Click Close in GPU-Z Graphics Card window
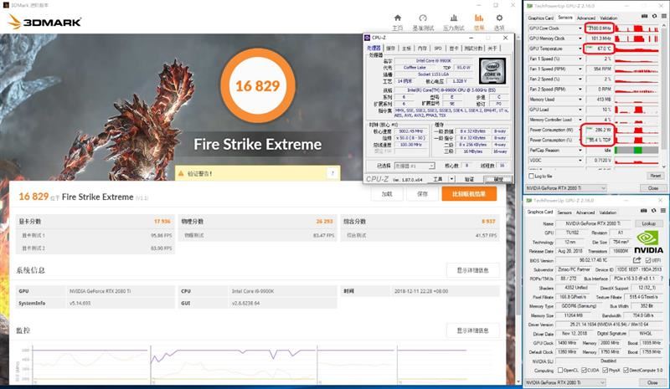 (x=652, y=382)
